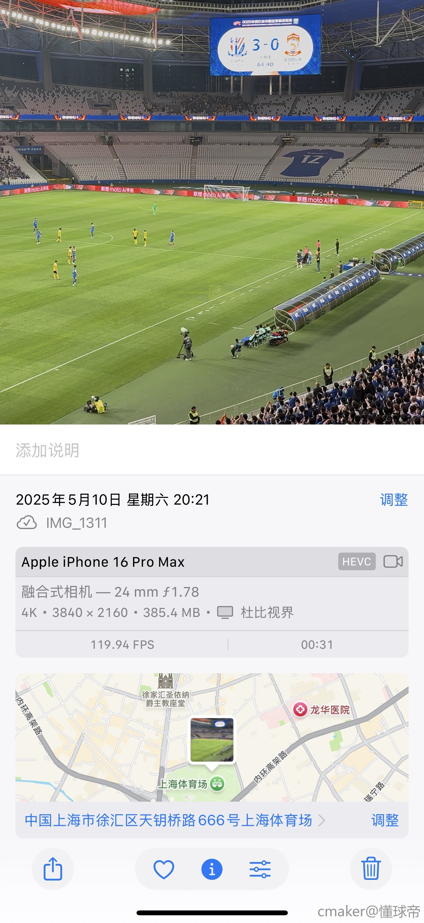The image size is (424, 923).
Task: Adjust the date and time via 调整
Action: (x=393, y=499)
